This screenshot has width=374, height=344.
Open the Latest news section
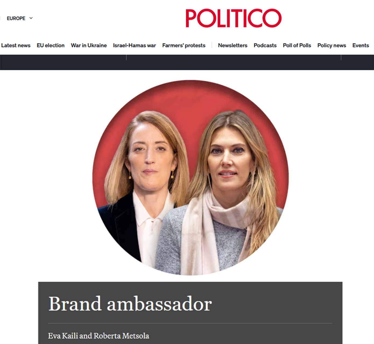click(x=16, y=45)
